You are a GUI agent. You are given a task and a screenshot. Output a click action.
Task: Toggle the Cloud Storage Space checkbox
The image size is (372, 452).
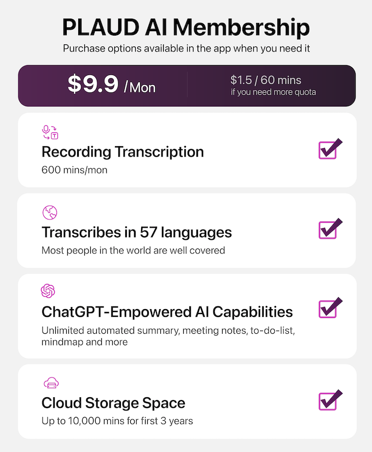[x=330, y=400]
